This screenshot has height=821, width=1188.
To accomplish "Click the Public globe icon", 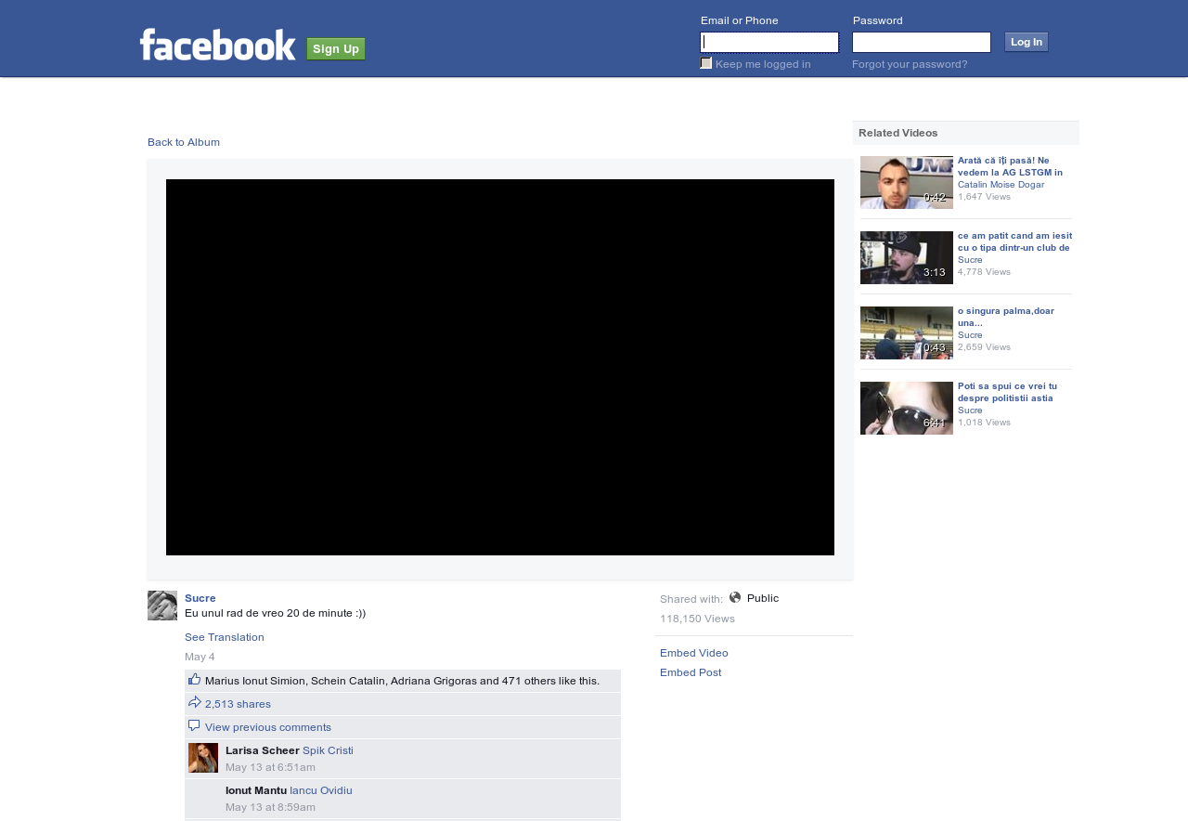I will pos(735,597).
